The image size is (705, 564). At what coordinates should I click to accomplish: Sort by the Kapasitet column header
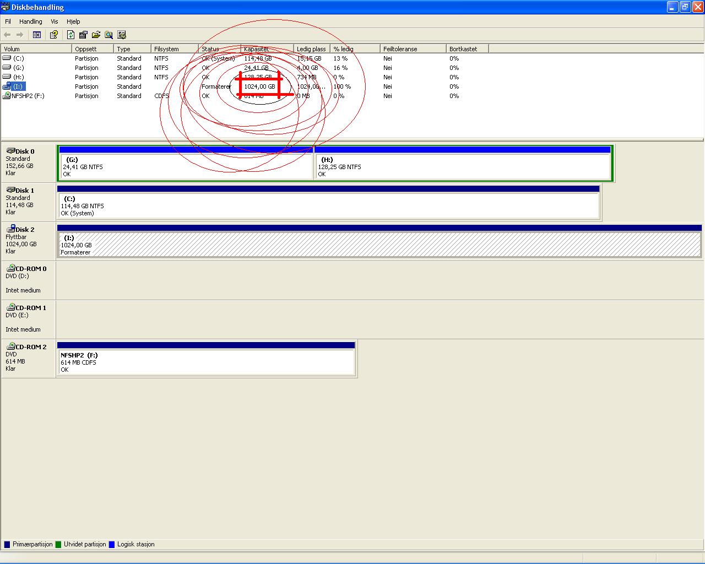tap(267, 49)
